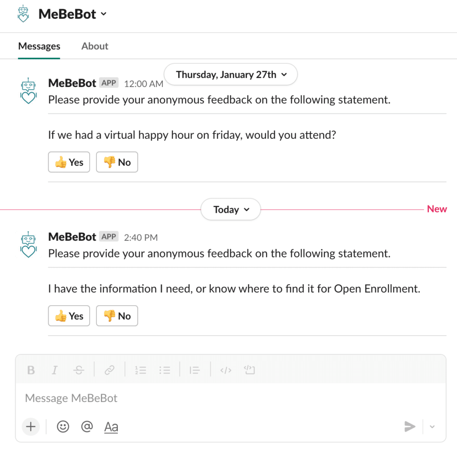Open the Today date jump dropdown
457x456 pixels.
pyautogui.click(x=231, y=210)
